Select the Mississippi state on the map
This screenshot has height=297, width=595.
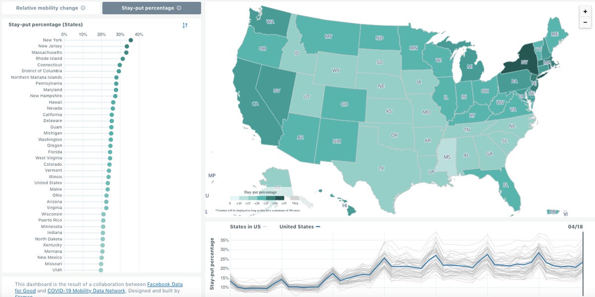[448, 156]
